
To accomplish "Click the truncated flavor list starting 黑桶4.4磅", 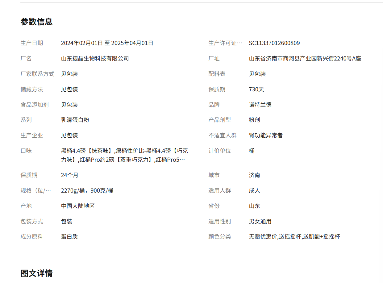I will [x=124, y=155].
